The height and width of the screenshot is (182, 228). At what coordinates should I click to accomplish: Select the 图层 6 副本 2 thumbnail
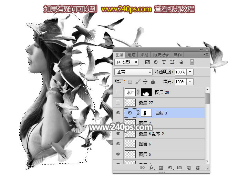click(x=130, y=133)
